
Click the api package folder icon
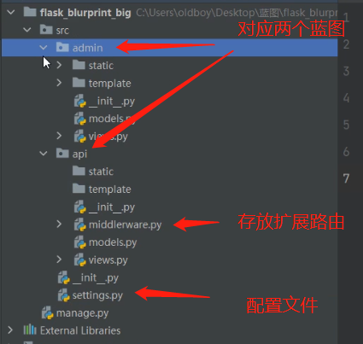[x=62, y=154]
